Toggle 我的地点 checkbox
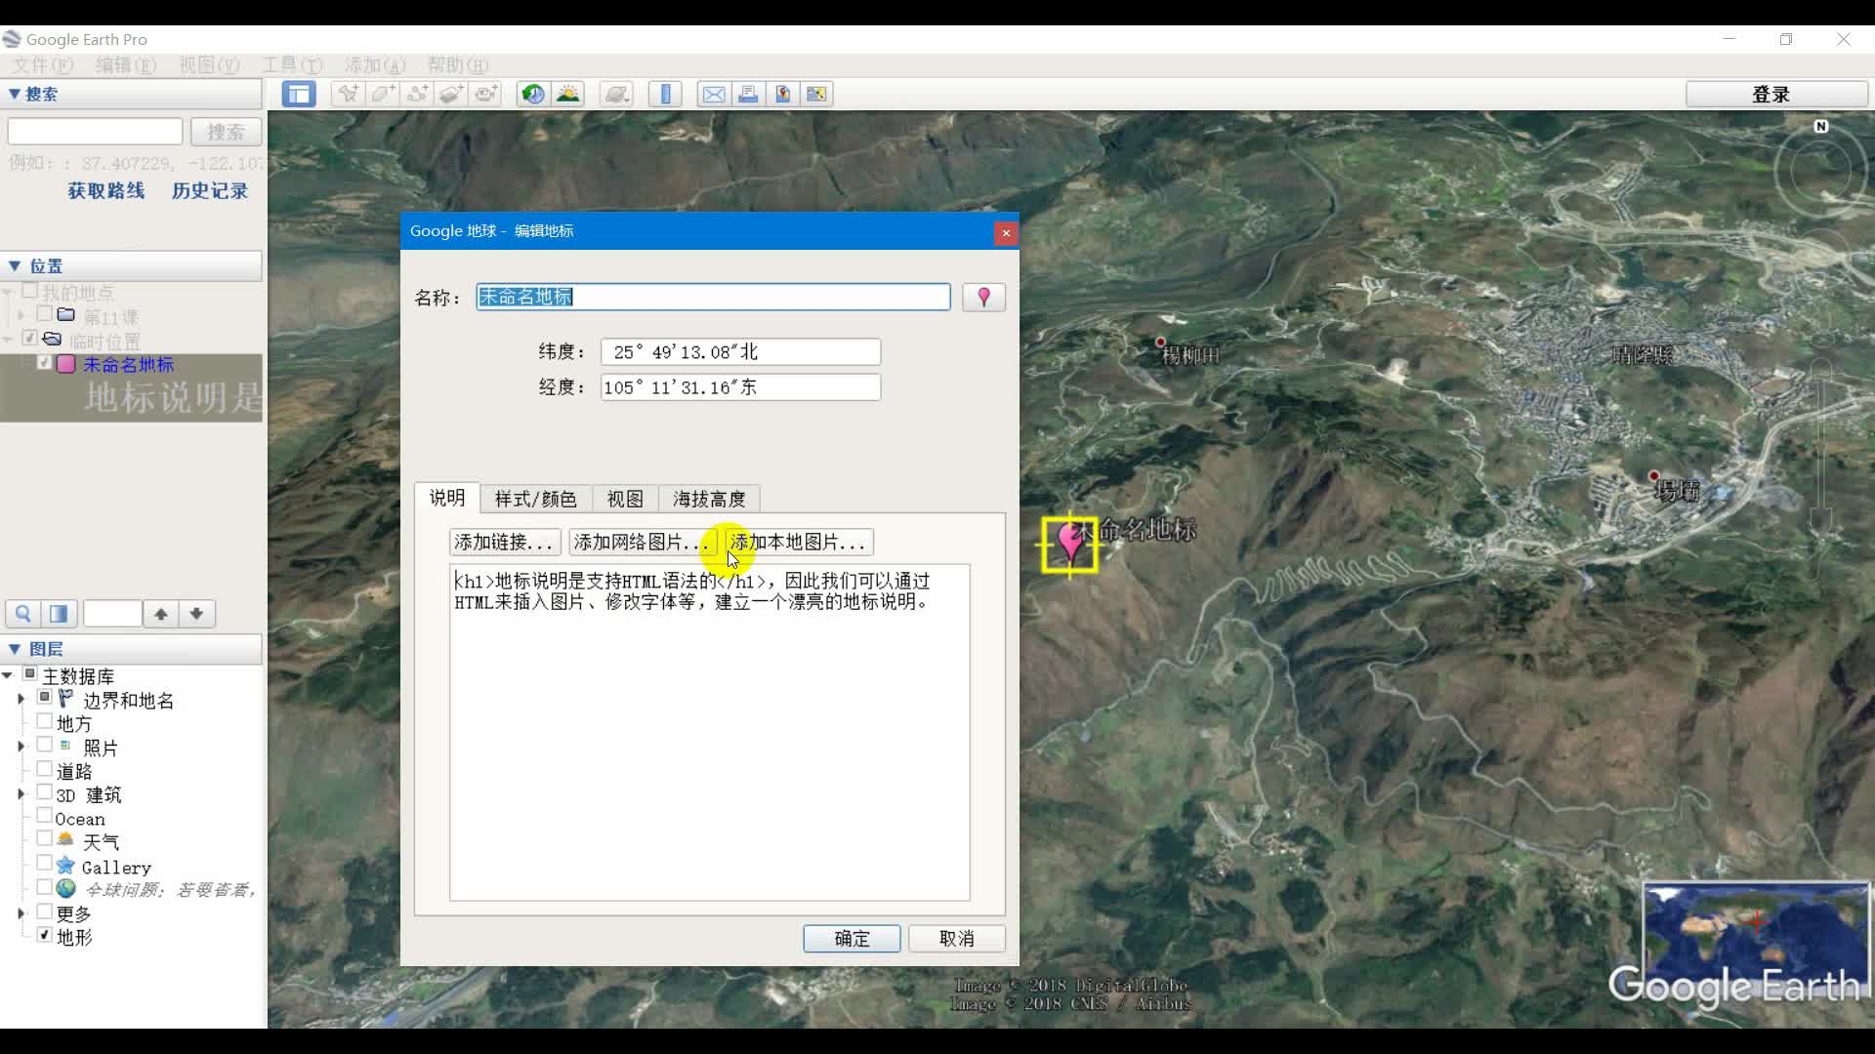Screen dimensions: 1875x1054 pyautogui.click(x=30, y=291)
